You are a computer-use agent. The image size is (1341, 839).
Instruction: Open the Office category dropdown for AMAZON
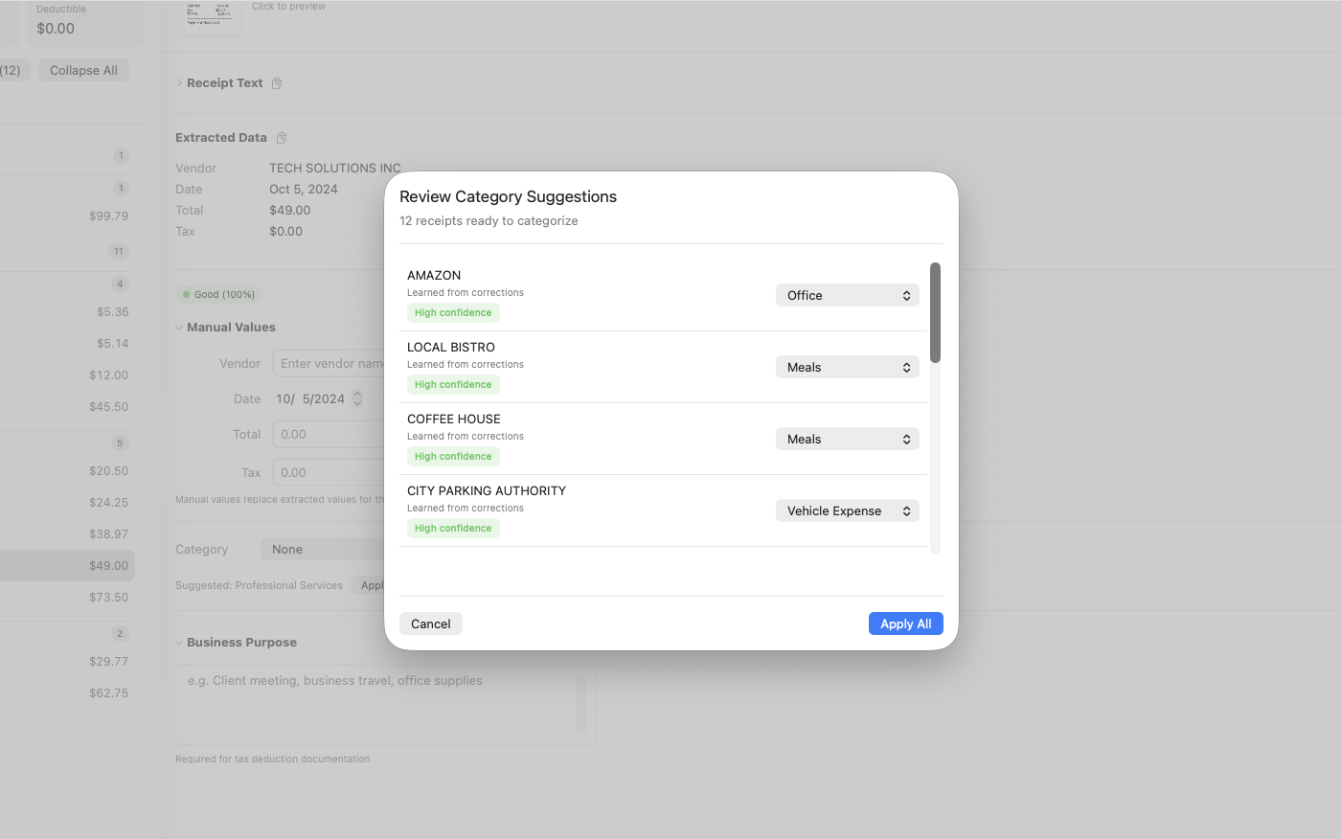pyautogui.click(x=847, y=295)
